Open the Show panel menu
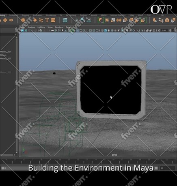 pos(50,27)
